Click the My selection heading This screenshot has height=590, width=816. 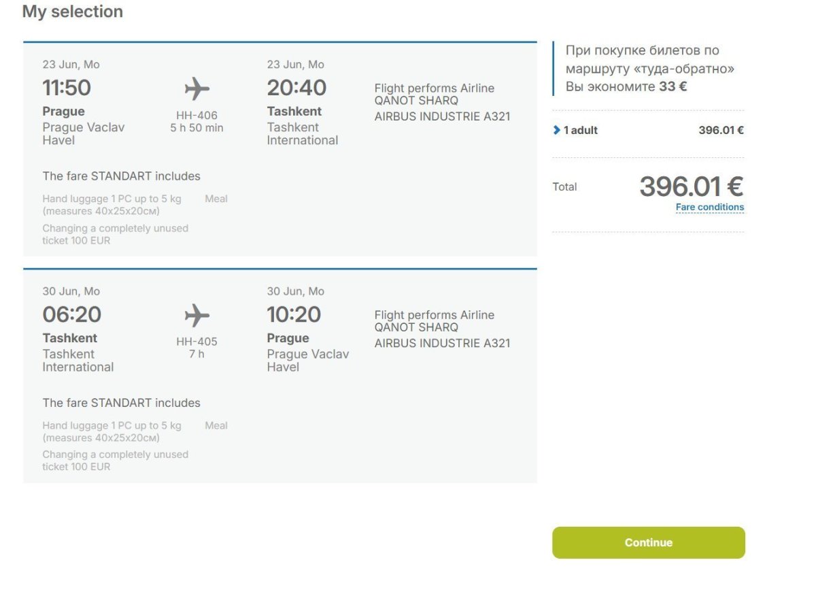pos(73,12)
